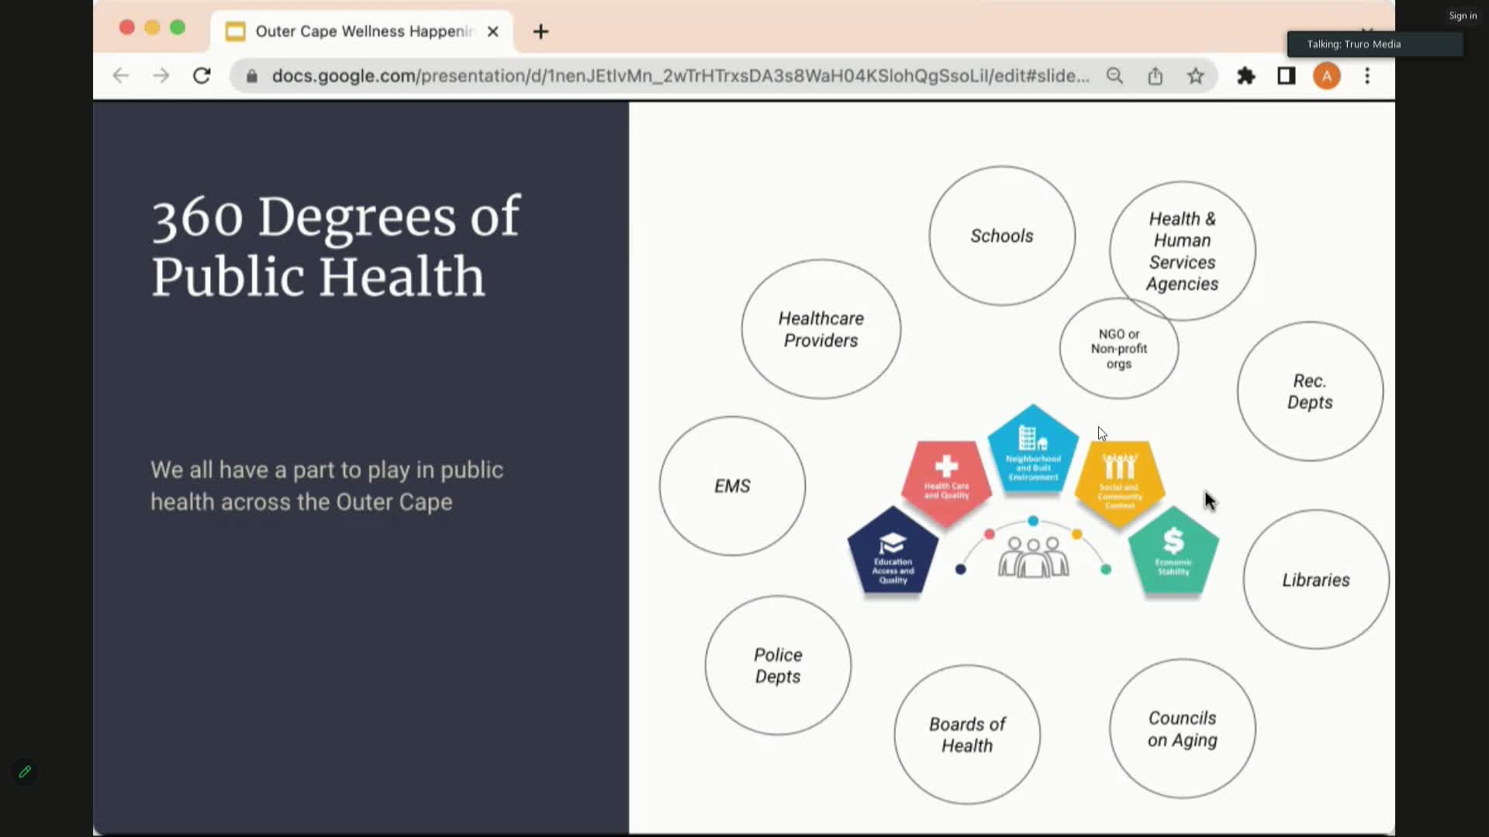1489x837 pixels.
Task: Click the browser back arrow
Action: pyautogui.click(x=120, y=76)
